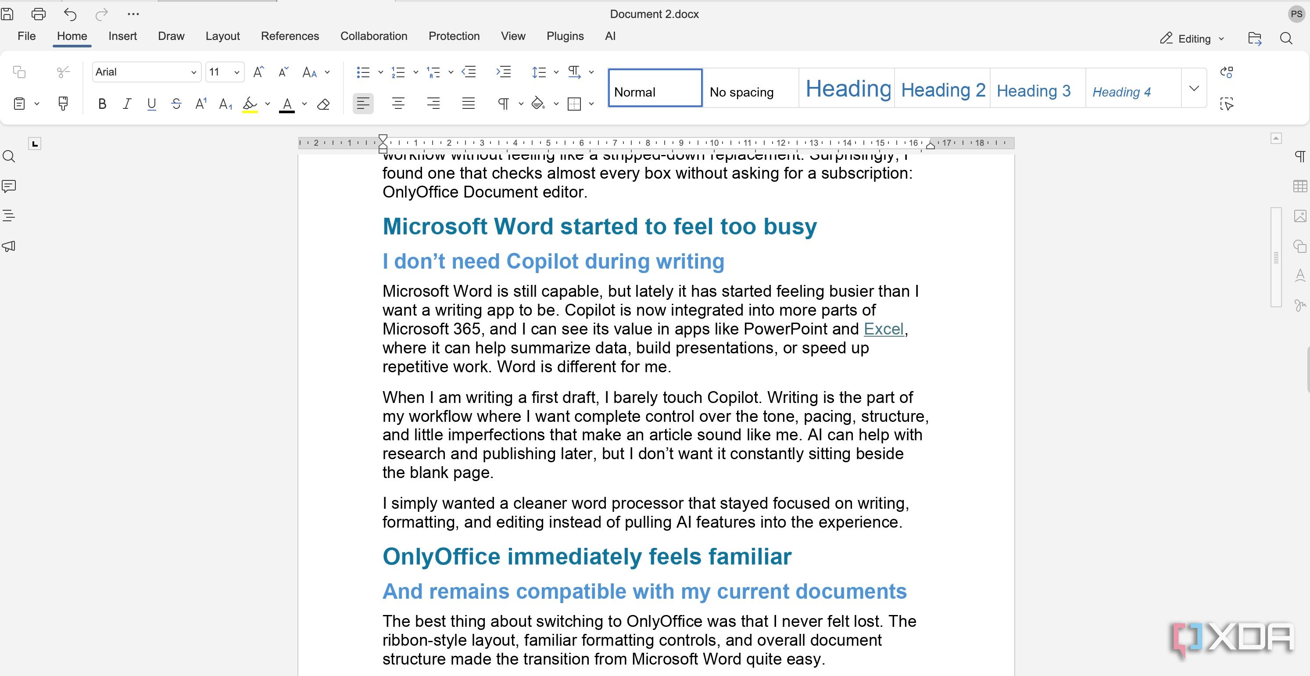Open the Headings navigation panel

[9, 216]
